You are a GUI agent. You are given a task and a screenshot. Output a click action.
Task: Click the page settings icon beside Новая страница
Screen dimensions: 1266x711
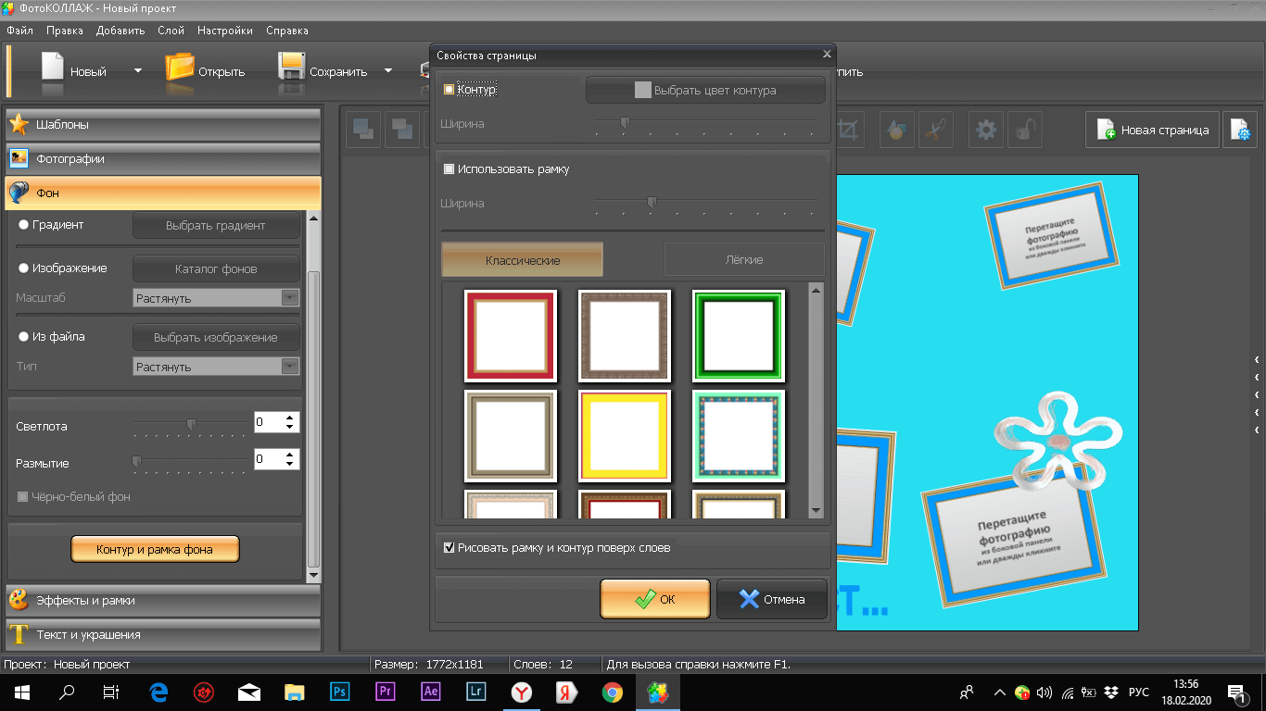(1240, 130)
